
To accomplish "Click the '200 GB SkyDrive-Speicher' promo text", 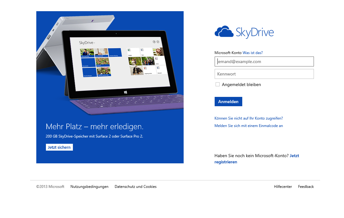I will point(94,136).
